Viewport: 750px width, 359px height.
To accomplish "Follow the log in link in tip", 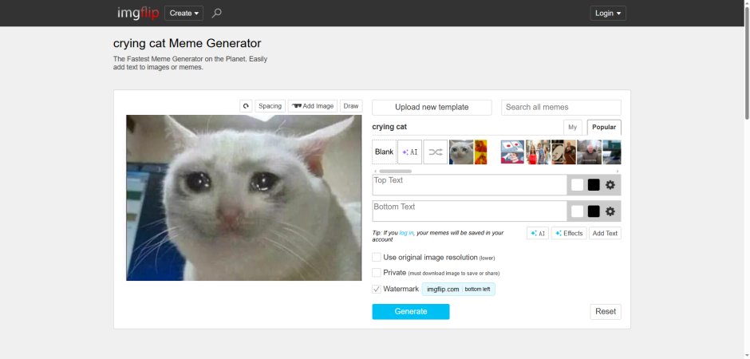I will (x=407, y=233).
